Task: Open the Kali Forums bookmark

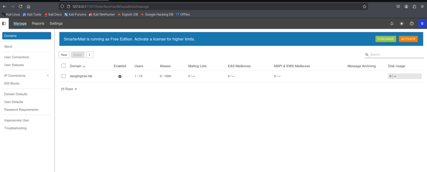Action: pyautogui.click(x=75, y=15)
